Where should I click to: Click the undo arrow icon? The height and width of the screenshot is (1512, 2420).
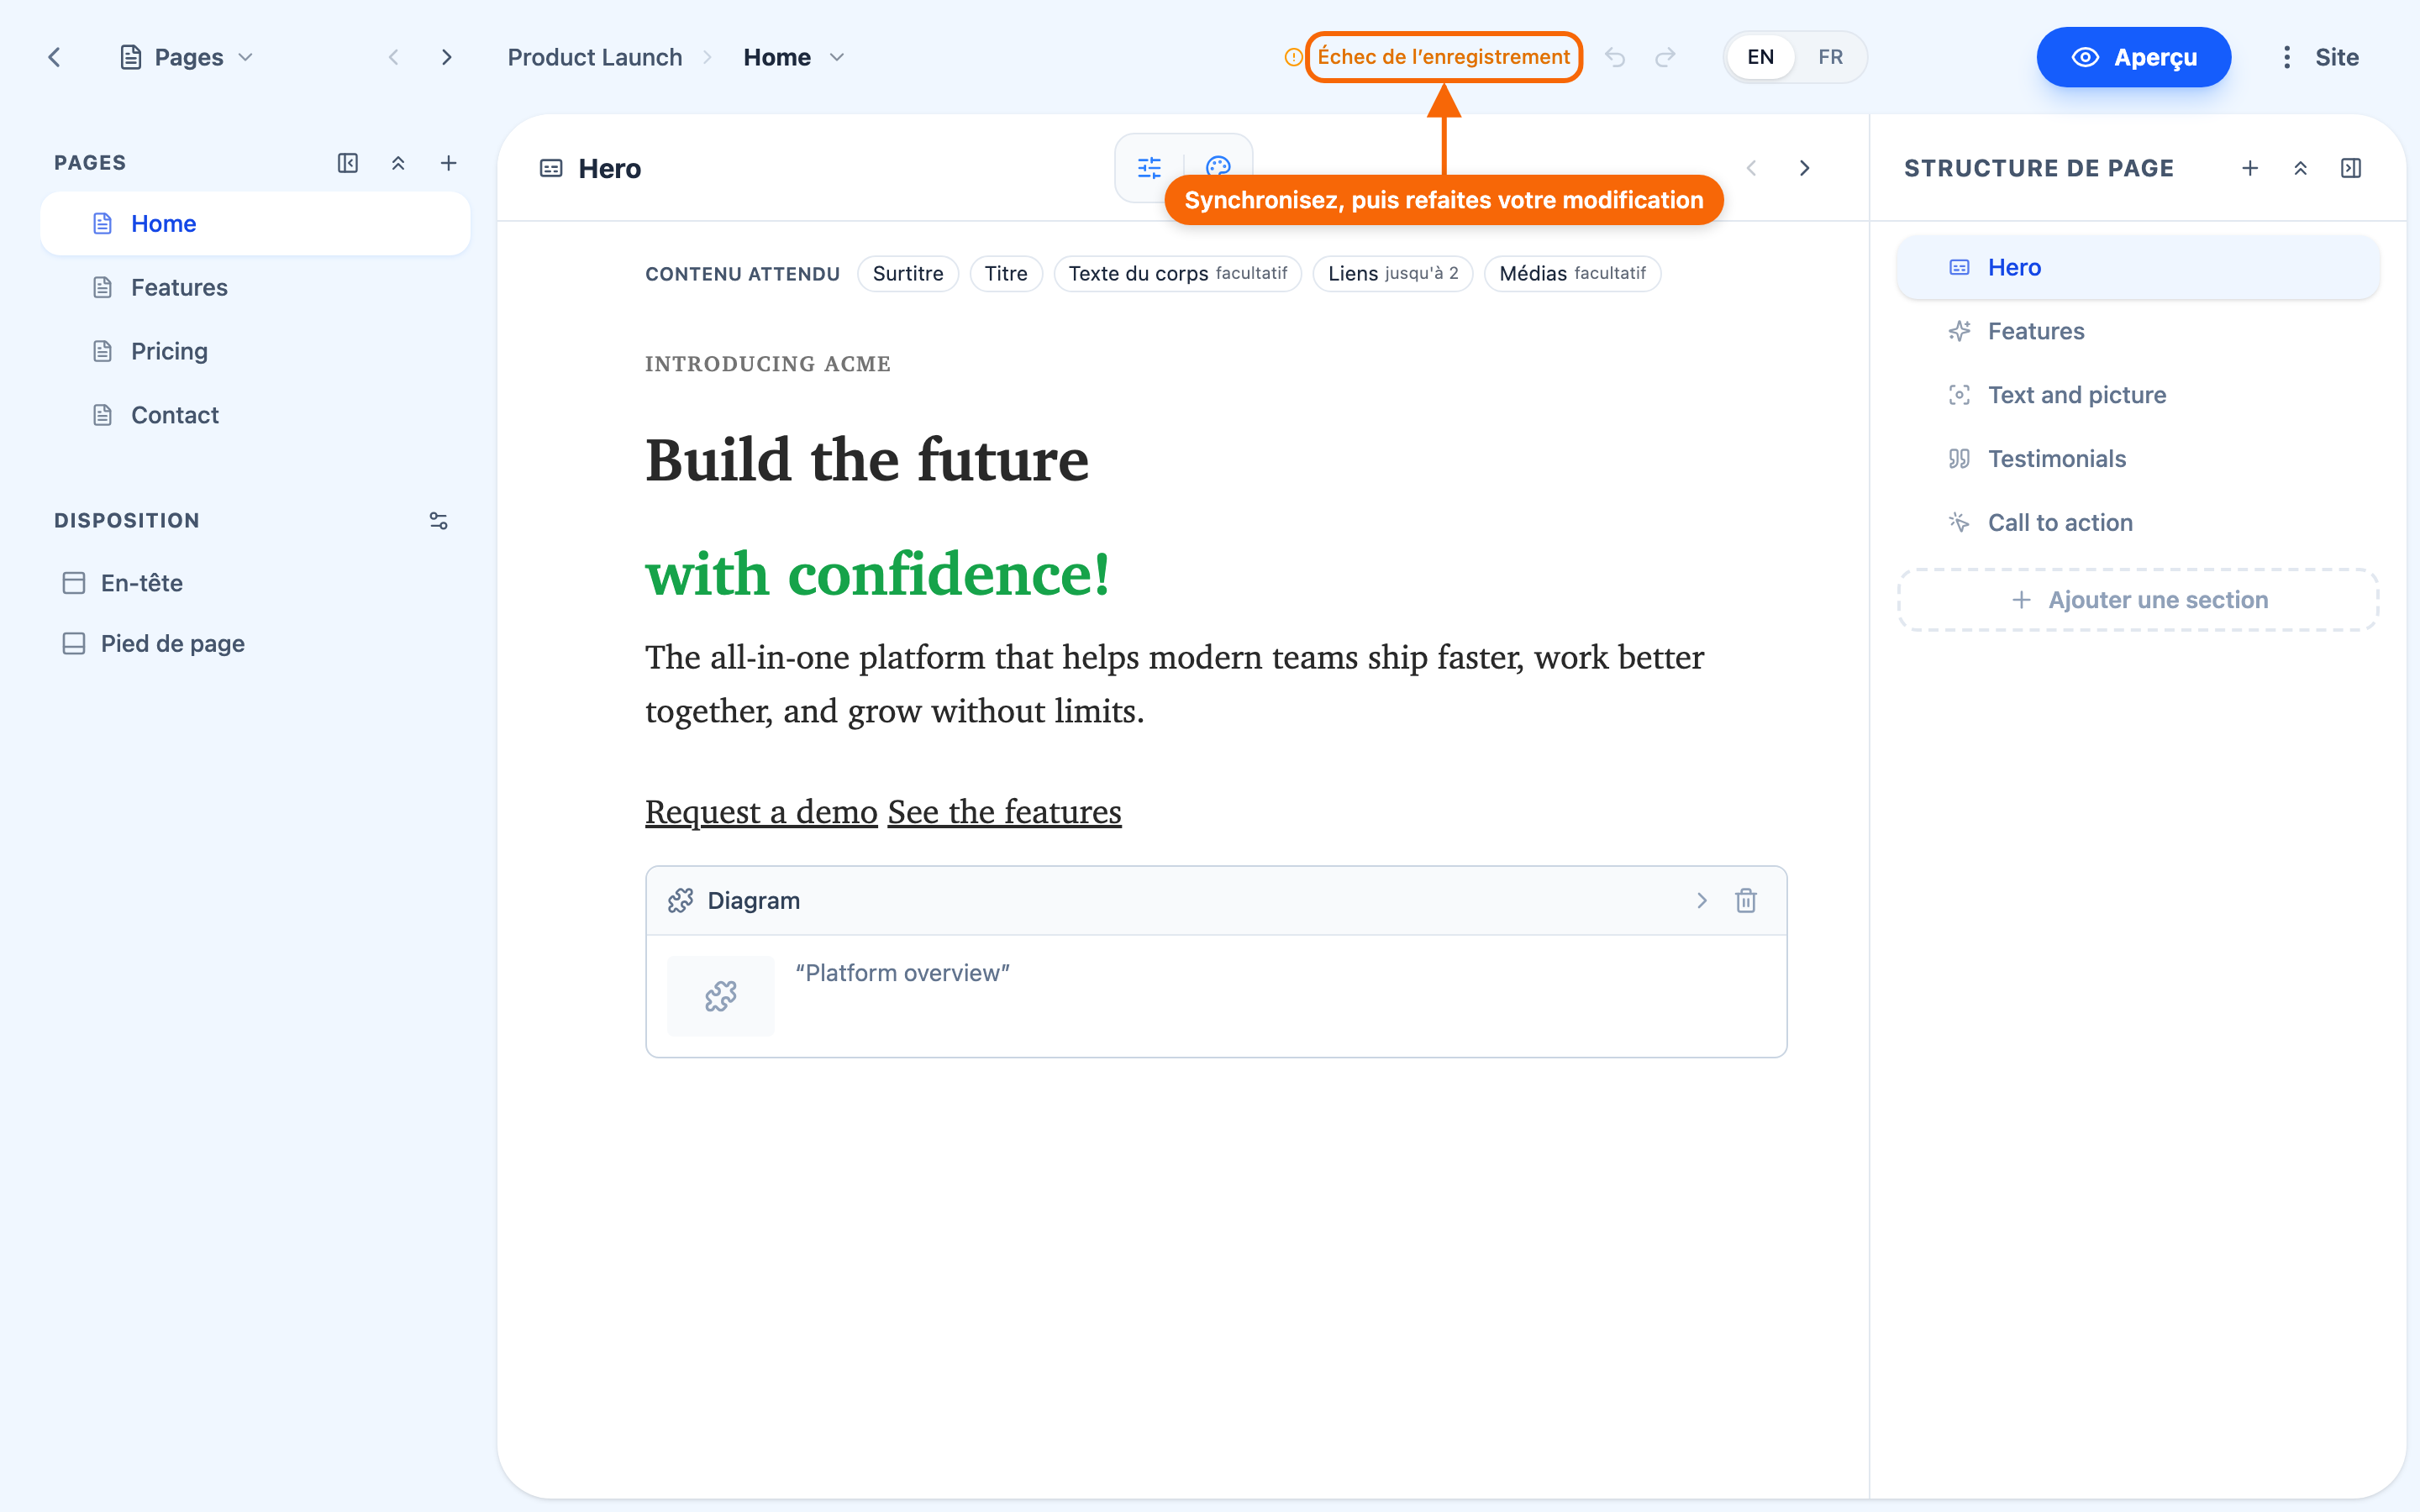pos(1615,57)
